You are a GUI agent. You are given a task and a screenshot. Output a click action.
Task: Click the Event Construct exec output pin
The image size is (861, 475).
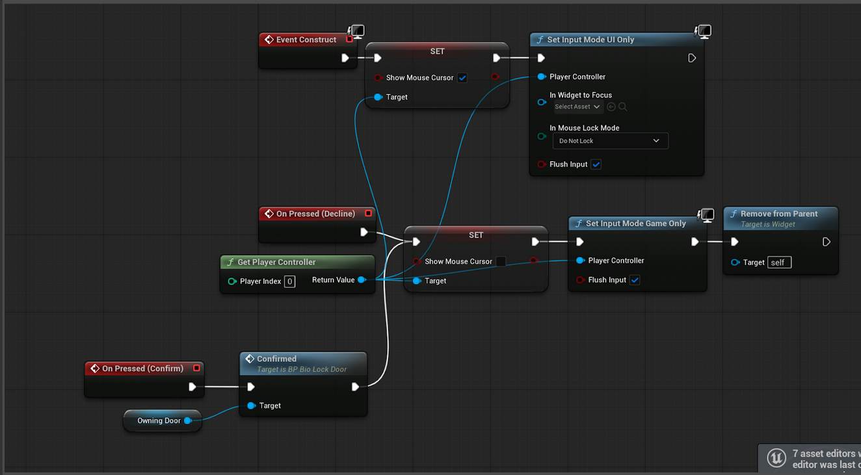(x=345, y=58)
